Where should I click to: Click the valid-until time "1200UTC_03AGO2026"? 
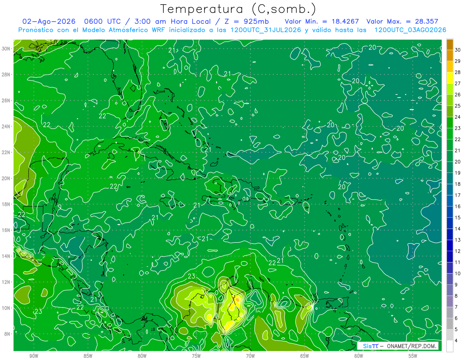click(410, 30)
